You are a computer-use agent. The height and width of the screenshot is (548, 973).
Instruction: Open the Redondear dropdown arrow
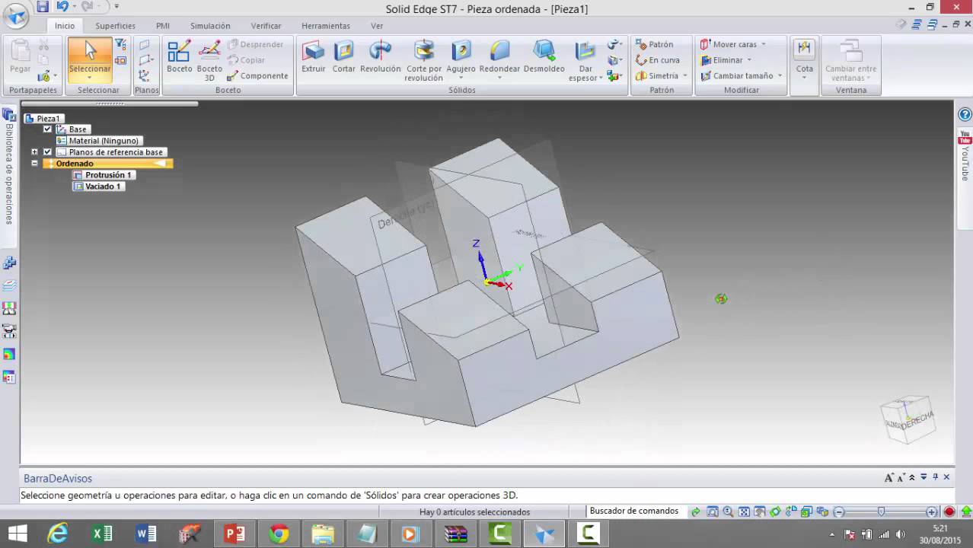[499, 78]
